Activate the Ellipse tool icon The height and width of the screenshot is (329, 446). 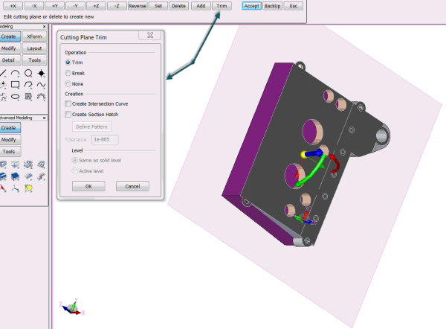[16, 96]
